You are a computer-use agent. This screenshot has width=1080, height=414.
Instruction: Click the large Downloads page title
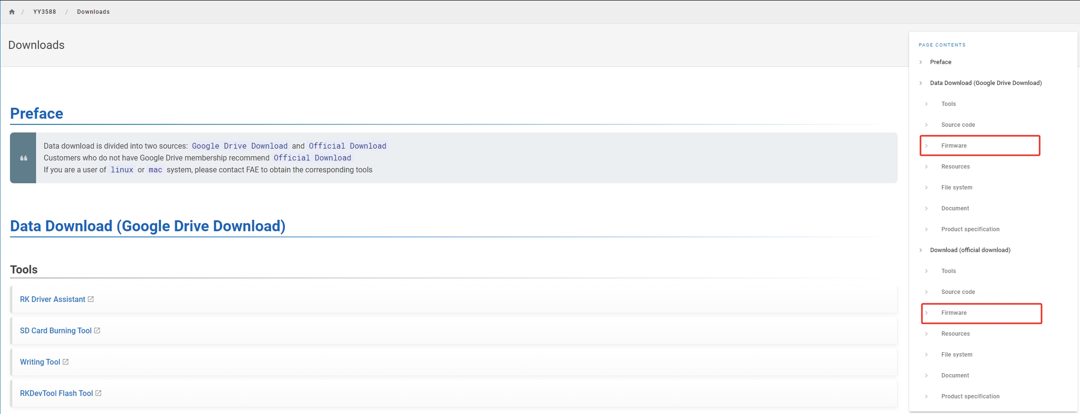click(x=37, y=45)
